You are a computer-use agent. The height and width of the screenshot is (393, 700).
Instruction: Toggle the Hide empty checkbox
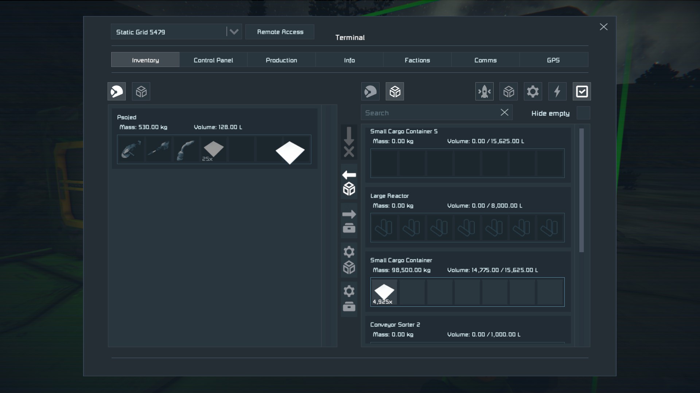pos(583,113)
